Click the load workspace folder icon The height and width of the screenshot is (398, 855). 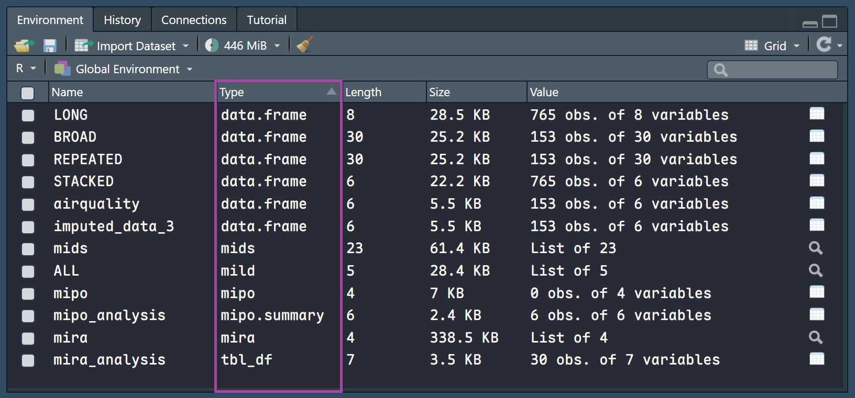tap(24, 46)
